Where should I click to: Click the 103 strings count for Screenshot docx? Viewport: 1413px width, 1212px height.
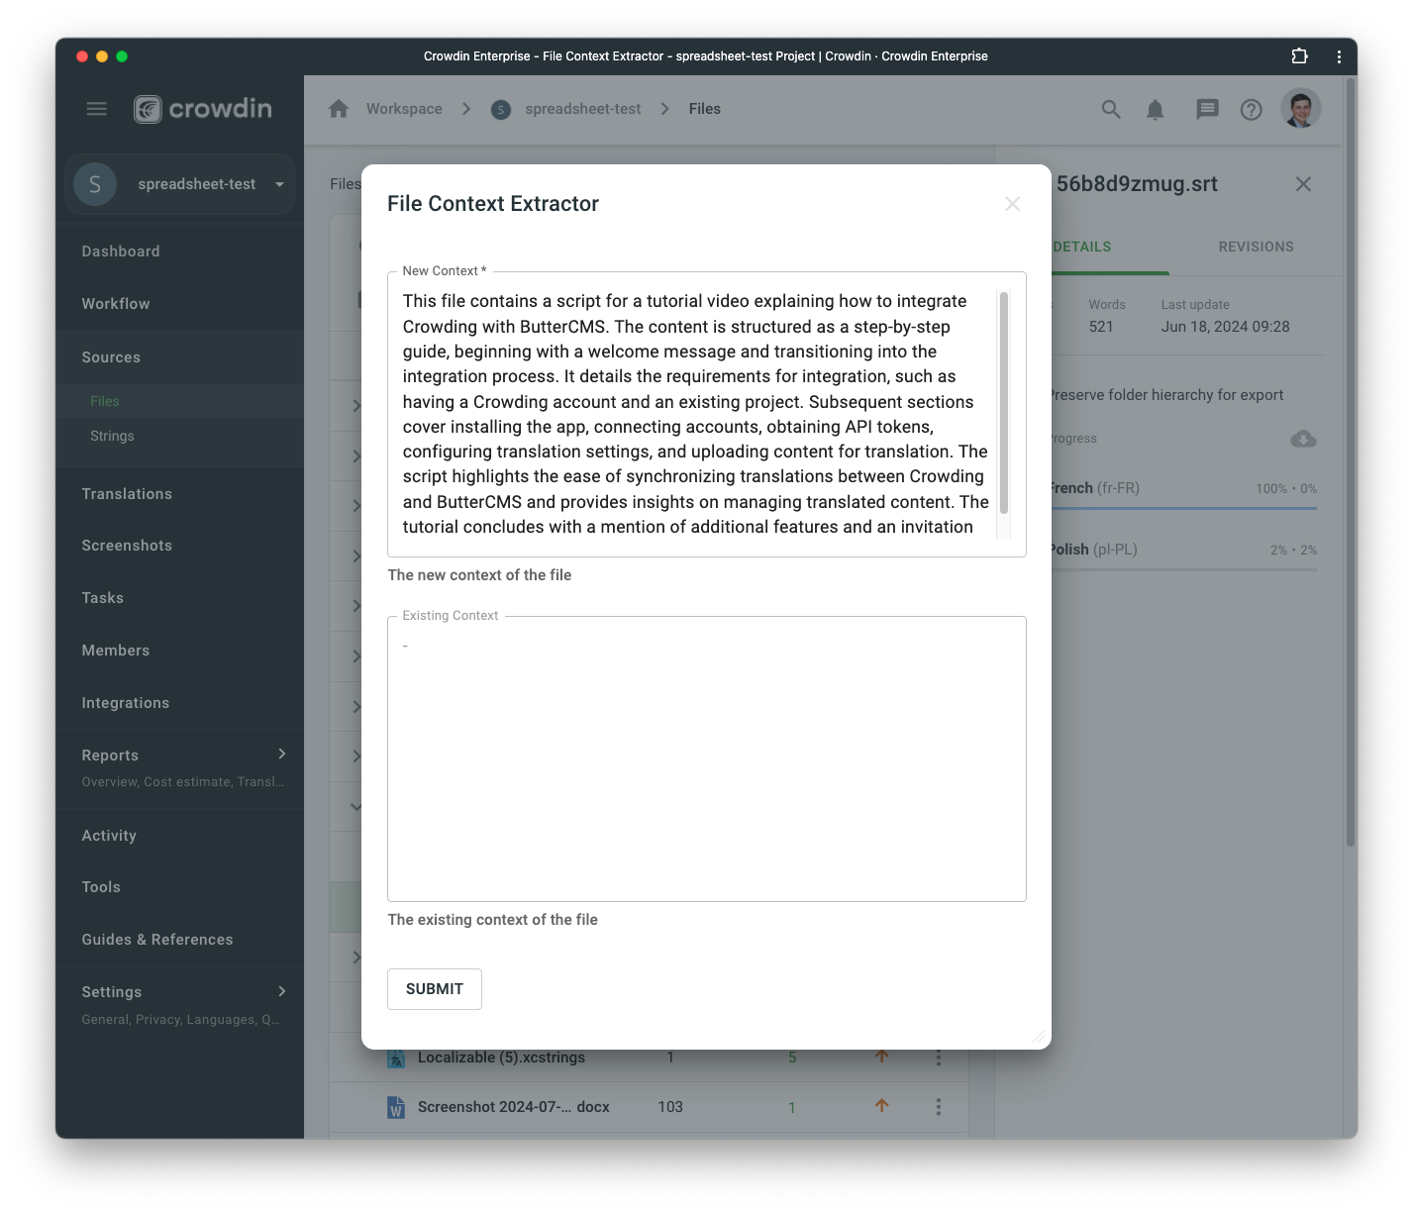[x=670, y=1107]
